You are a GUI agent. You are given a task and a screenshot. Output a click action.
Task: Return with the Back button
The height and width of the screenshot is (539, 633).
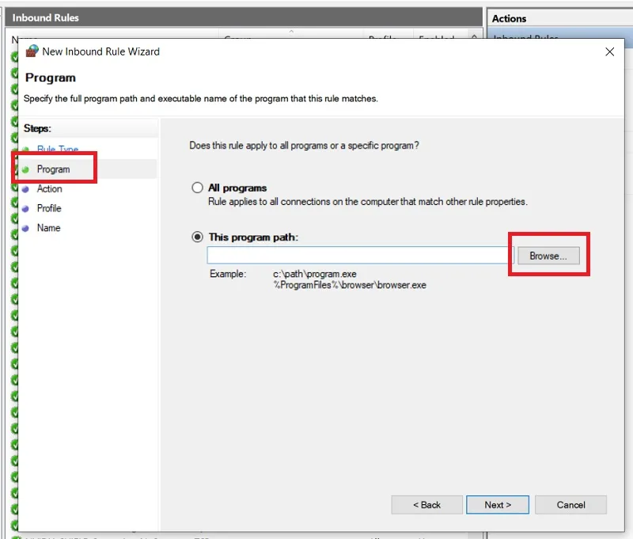click(426, 505)
